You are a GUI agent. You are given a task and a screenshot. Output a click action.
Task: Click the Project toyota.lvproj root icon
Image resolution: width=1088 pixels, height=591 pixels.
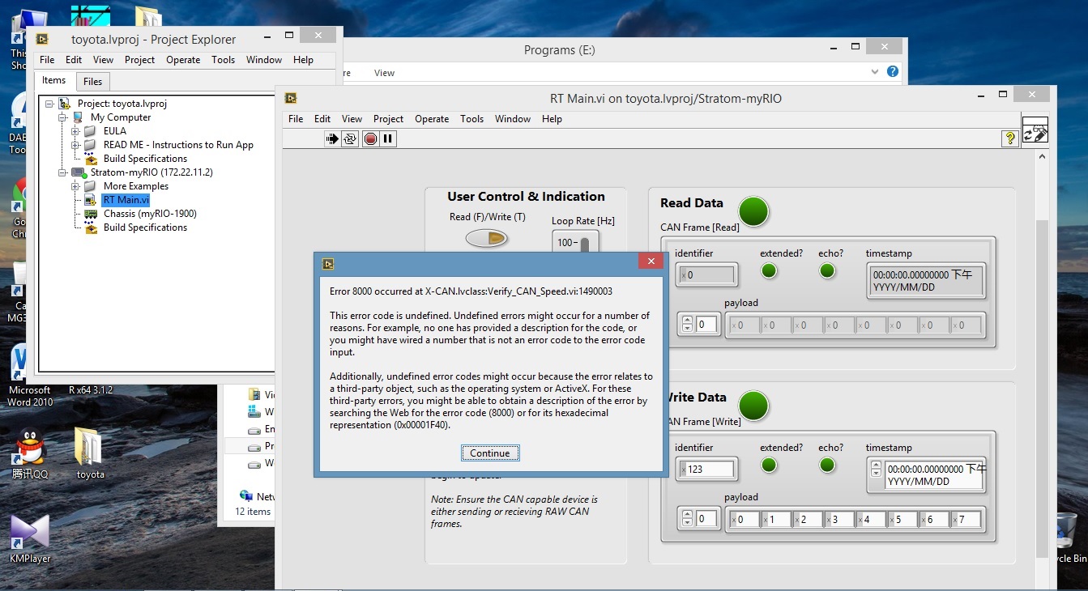tap(64, 104)
